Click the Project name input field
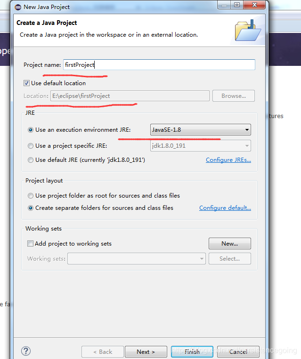 pos(159,65)
